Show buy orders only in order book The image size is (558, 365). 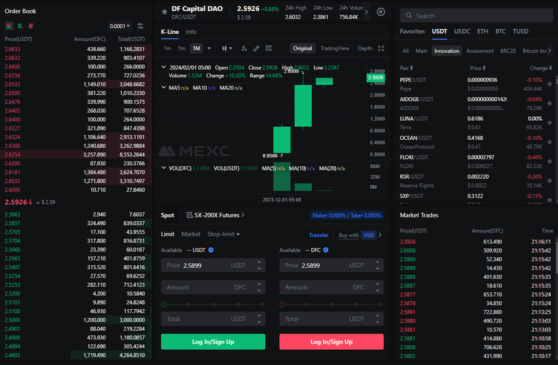[x=20, y=26]
